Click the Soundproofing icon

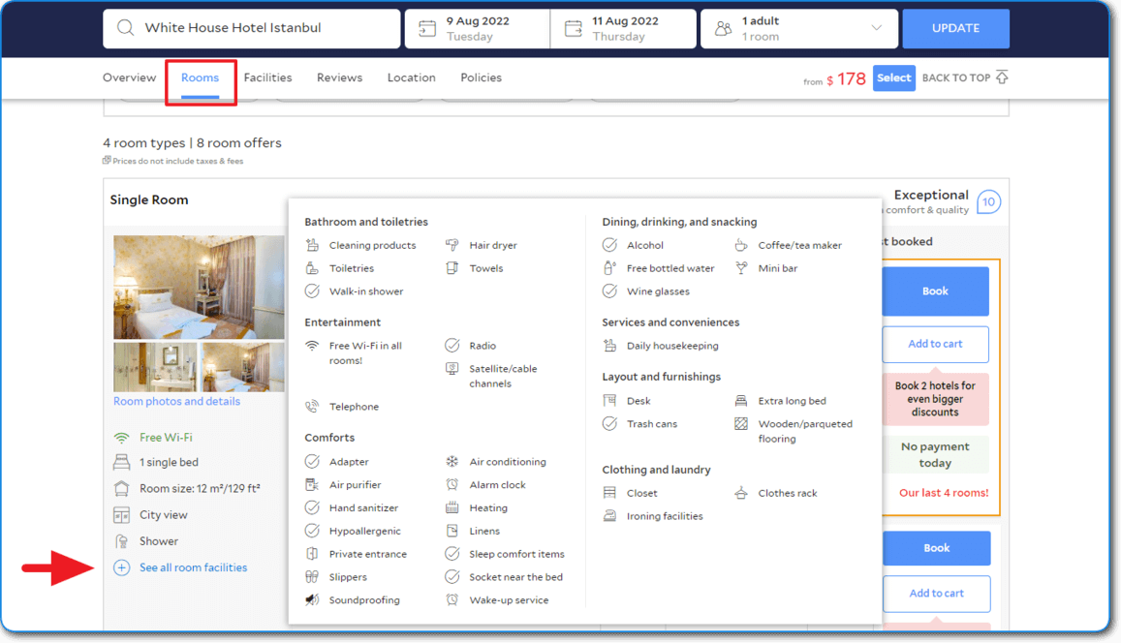(312, 600)
